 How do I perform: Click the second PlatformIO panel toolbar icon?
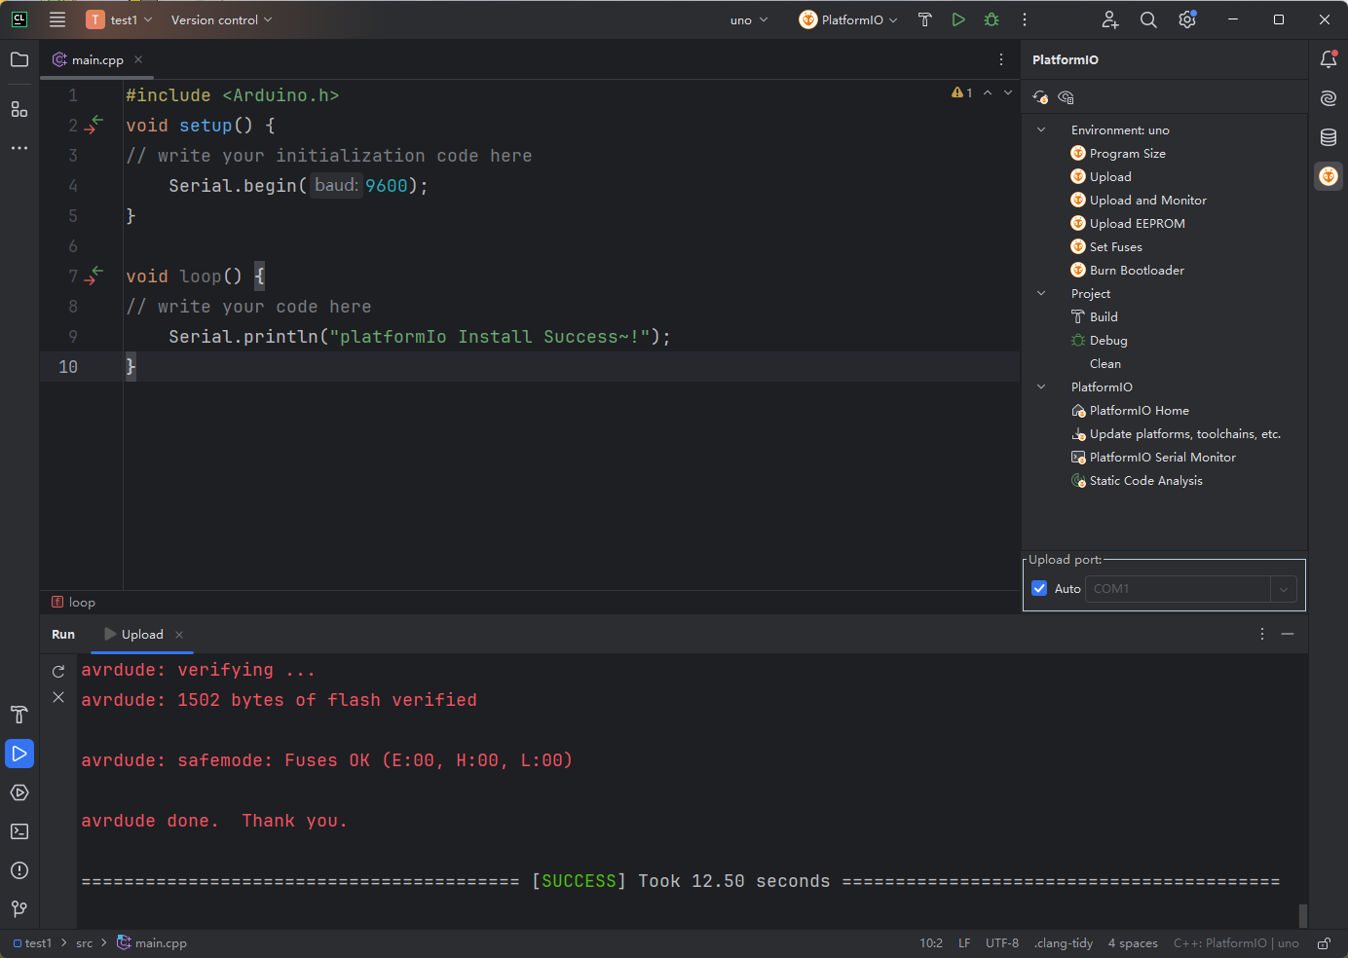1066,97
